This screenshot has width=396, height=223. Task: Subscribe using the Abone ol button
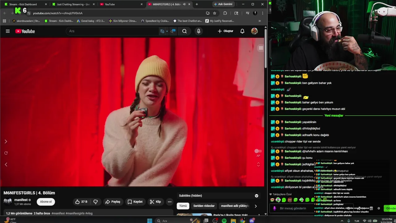pyautogui.click(x=46, y=202)
